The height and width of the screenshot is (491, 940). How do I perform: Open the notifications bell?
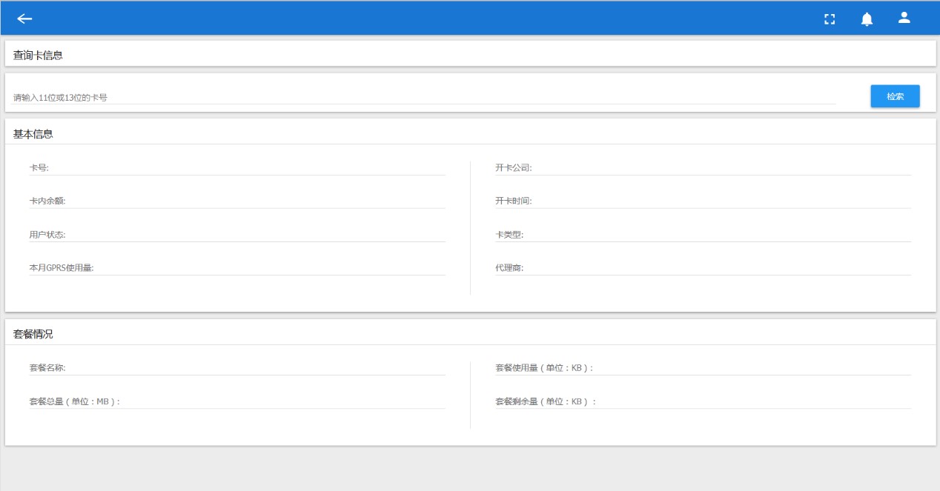click(x=867, y=19)
